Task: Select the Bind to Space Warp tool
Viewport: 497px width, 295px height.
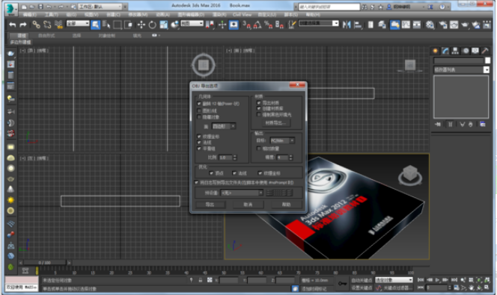Action: click(x=58, y=25)
